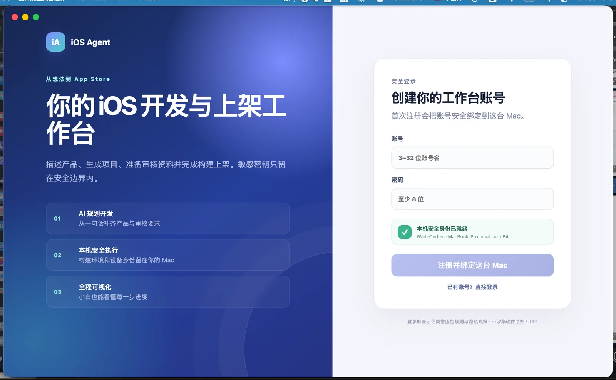The image size is (616, 380).
Task: Click the 注册并绑定这台 Mac button
Action: pos(472,265)
